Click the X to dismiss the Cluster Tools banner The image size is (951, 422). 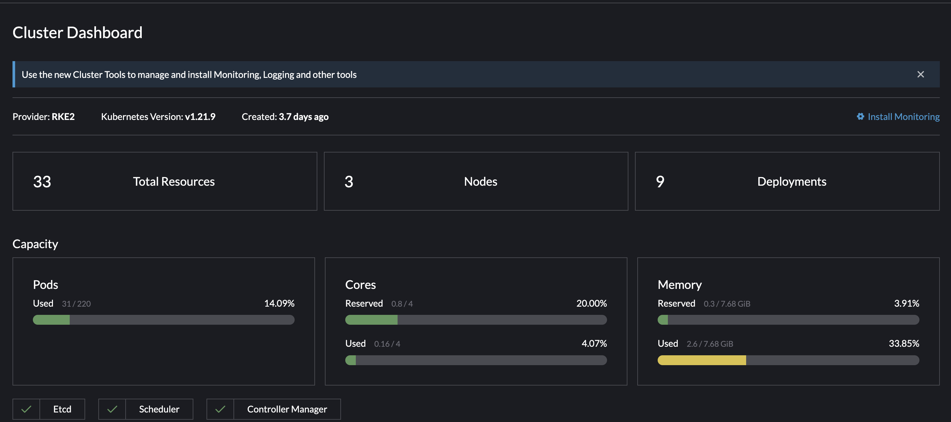tap(920, 74)
